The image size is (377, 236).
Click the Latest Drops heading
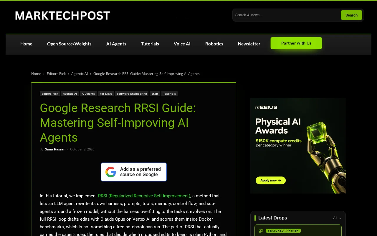tap(273, 218)
